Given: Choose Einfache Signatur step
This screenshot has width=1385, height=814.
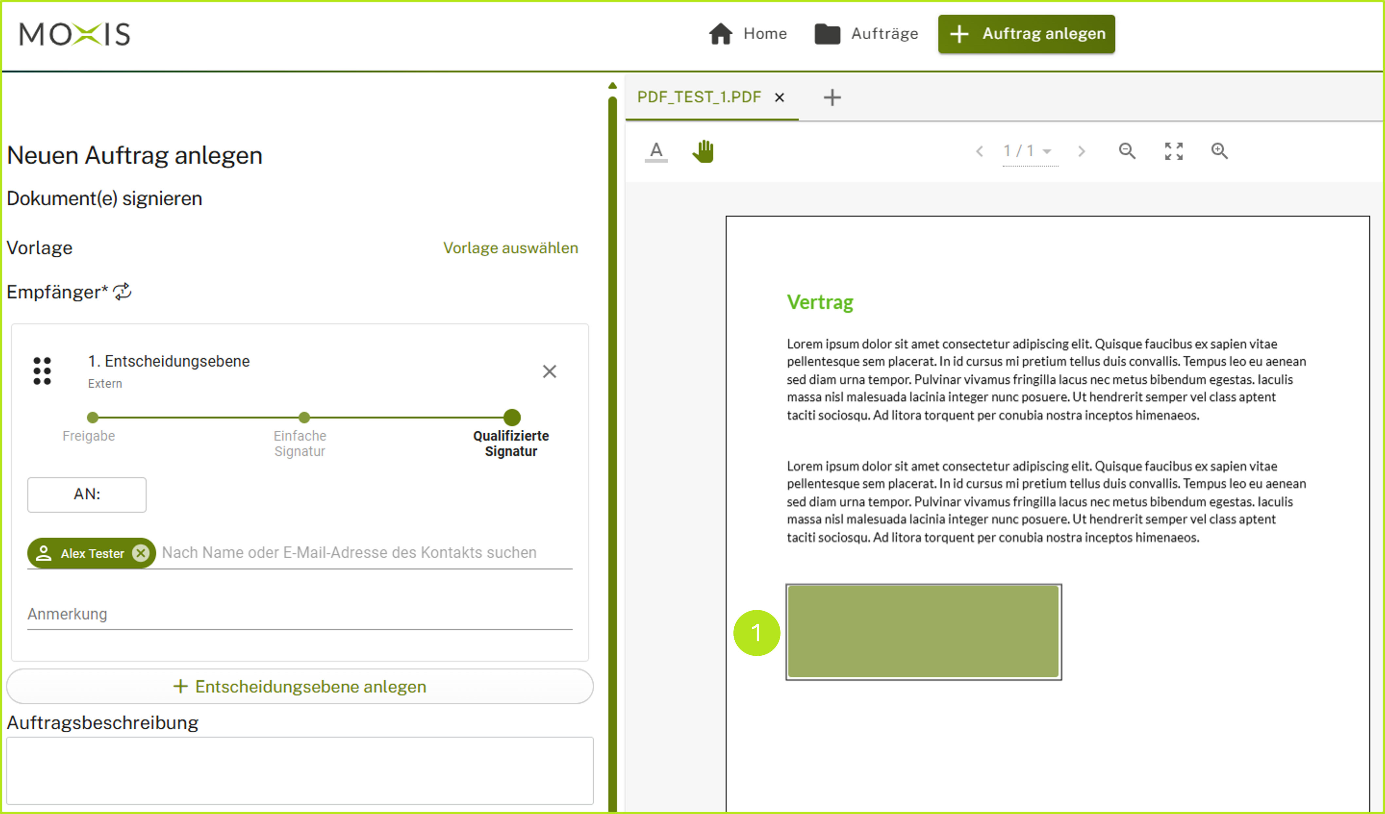Looking at the screenshot, I should [304, 417].
